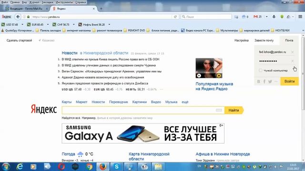305x171 pixels.
Task: Open the Погода weather link
Action: (68, 154)
